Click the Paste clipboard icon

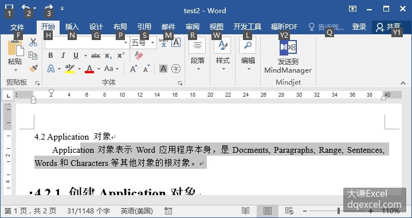[x=16, y=47]
